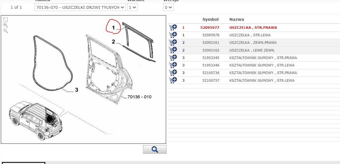Click the fit-to-frame diagram icon
The width and height of the screenshot is (340, 164).
click(6, 20)
